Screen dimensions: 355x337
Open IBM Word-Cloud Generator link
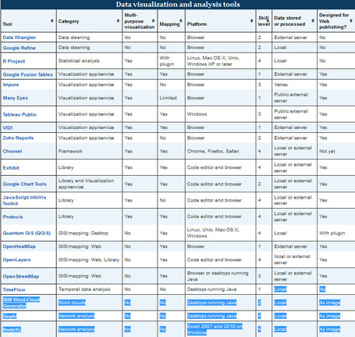tap(21, 303)
